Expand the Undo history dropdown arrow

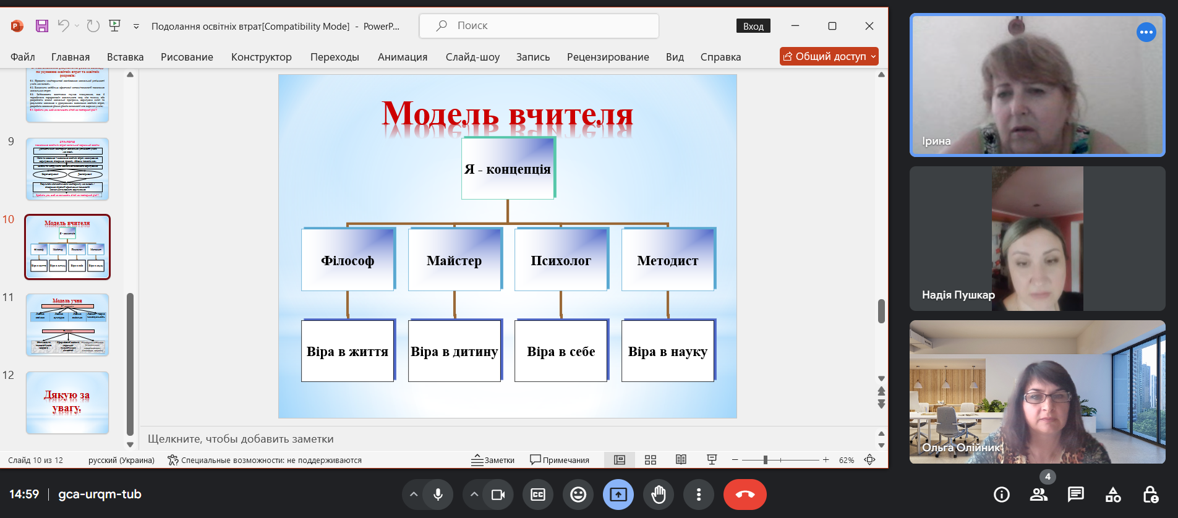pyautogui.click(x=77, y=26)
